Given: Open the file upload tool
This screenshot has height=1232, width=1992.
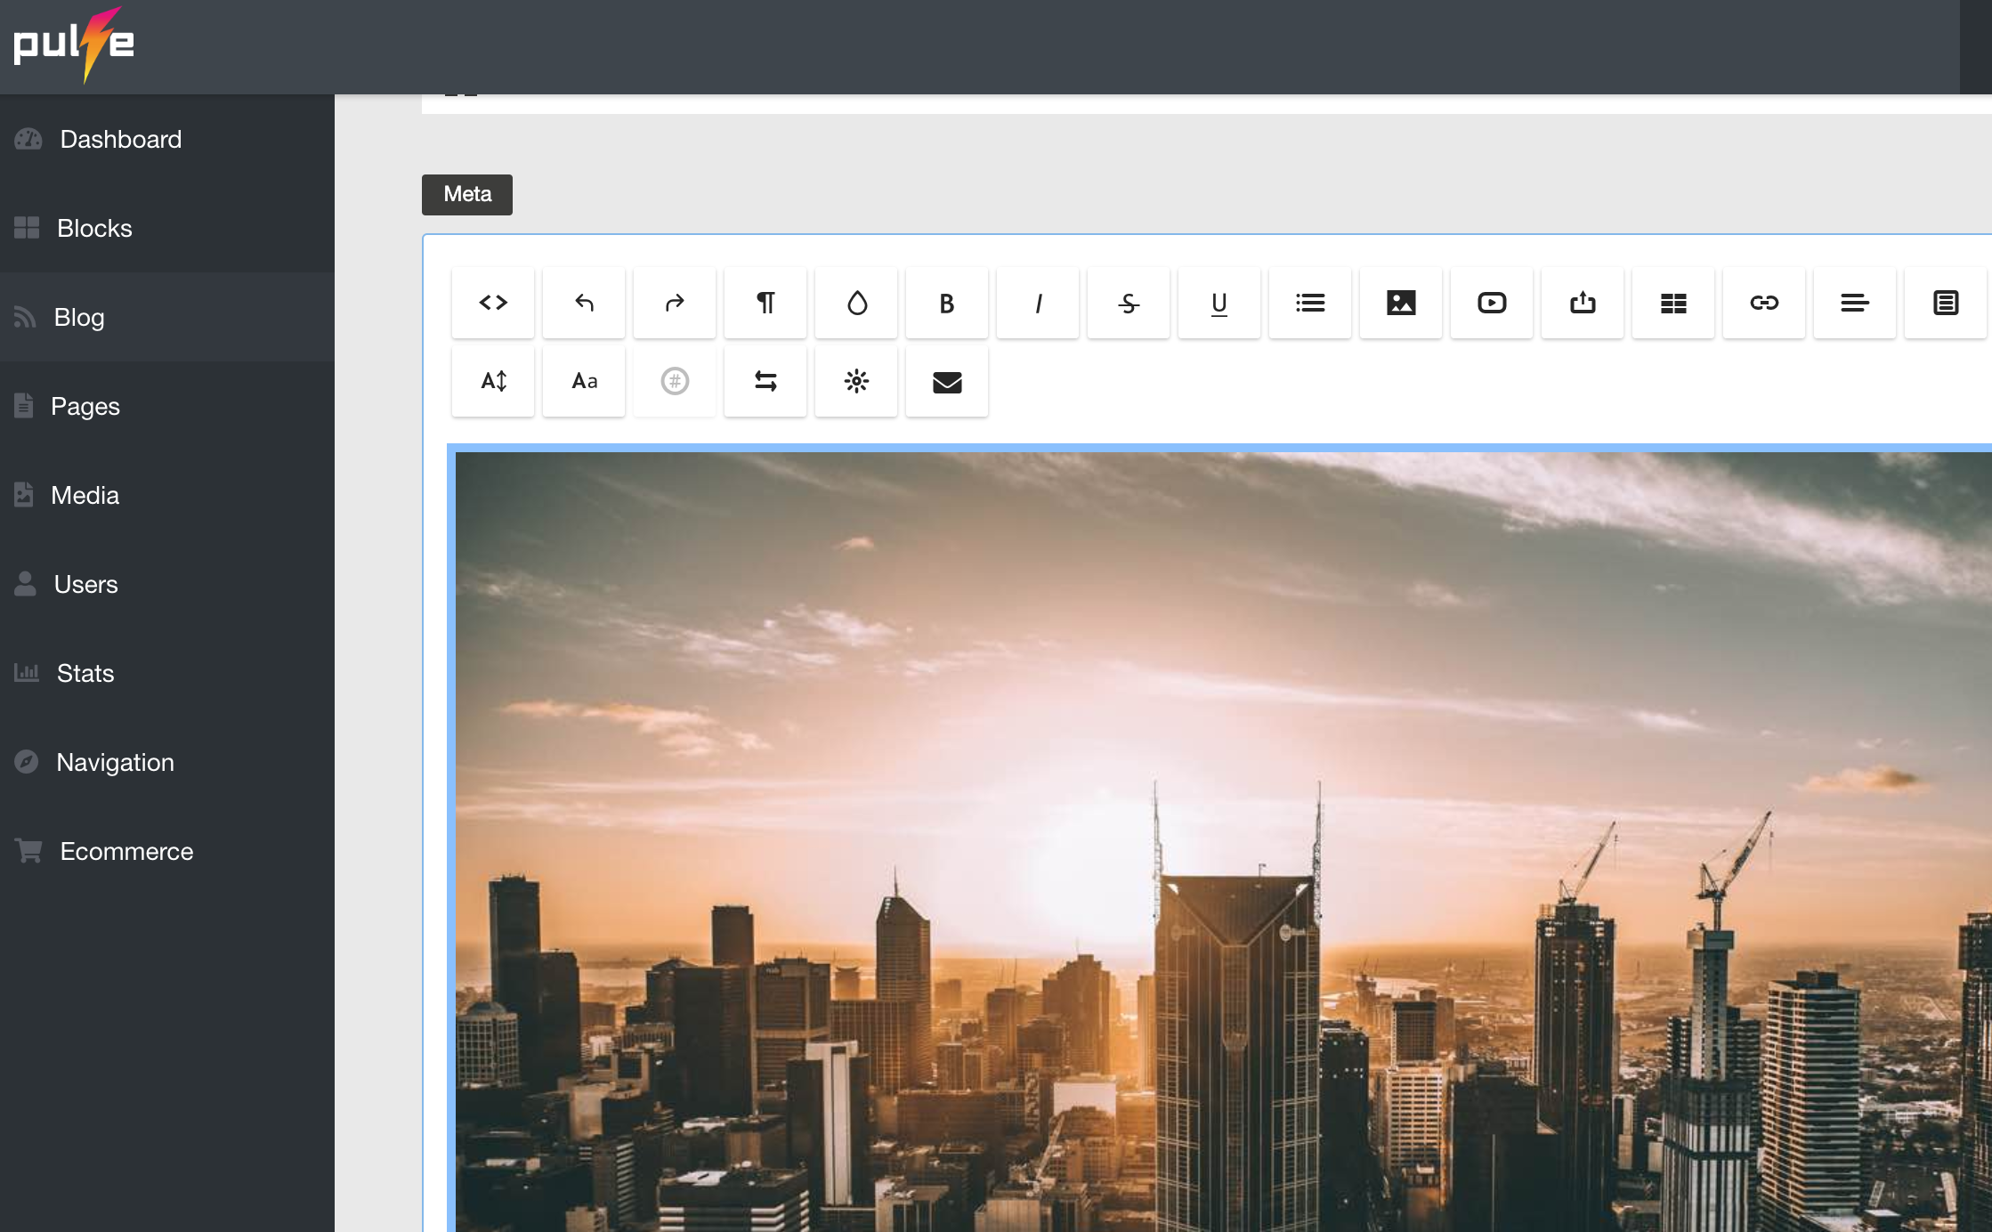Looking at the screenshot, I should [1582, 303].
